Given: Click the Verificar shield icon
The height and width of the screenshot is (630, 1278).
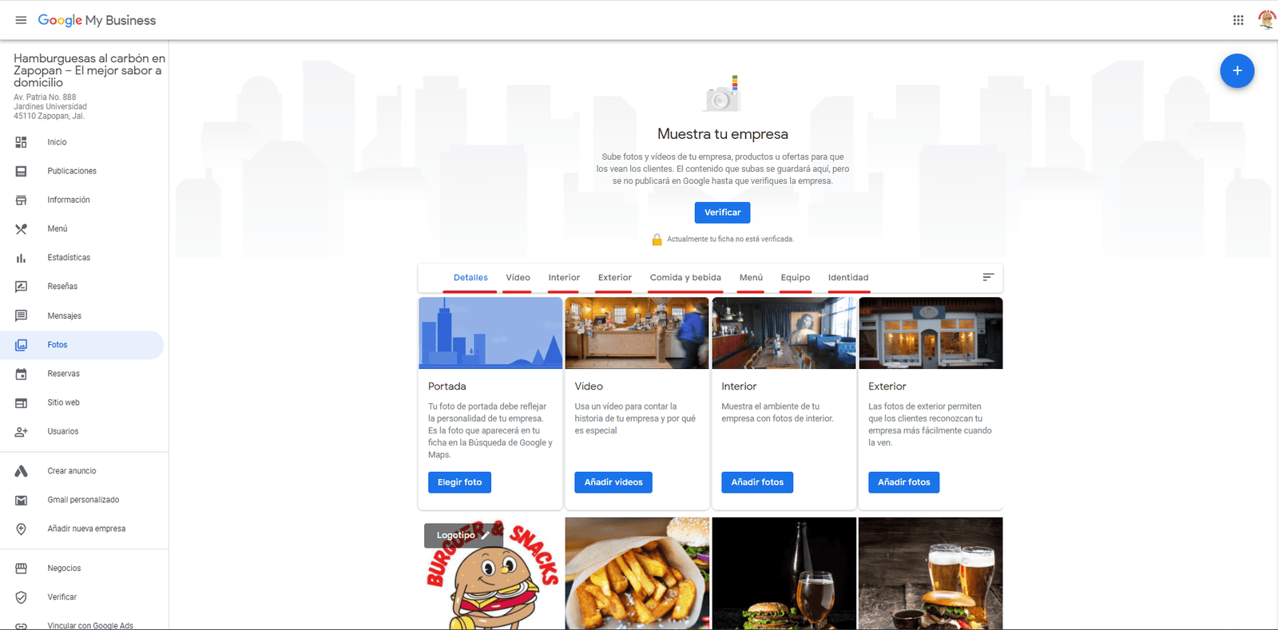Looking at the screenshot, I should 21,597.
